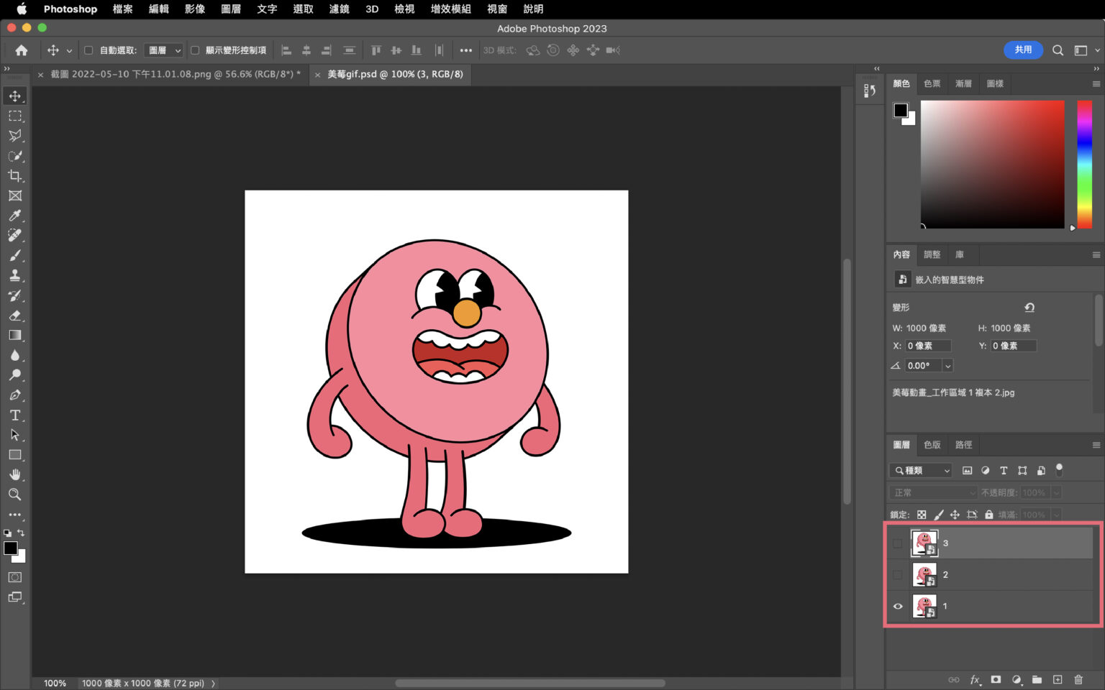Select the Rectangular Marquee tool
Viewport: 1105px width, 690px height.
click(15, 116)
